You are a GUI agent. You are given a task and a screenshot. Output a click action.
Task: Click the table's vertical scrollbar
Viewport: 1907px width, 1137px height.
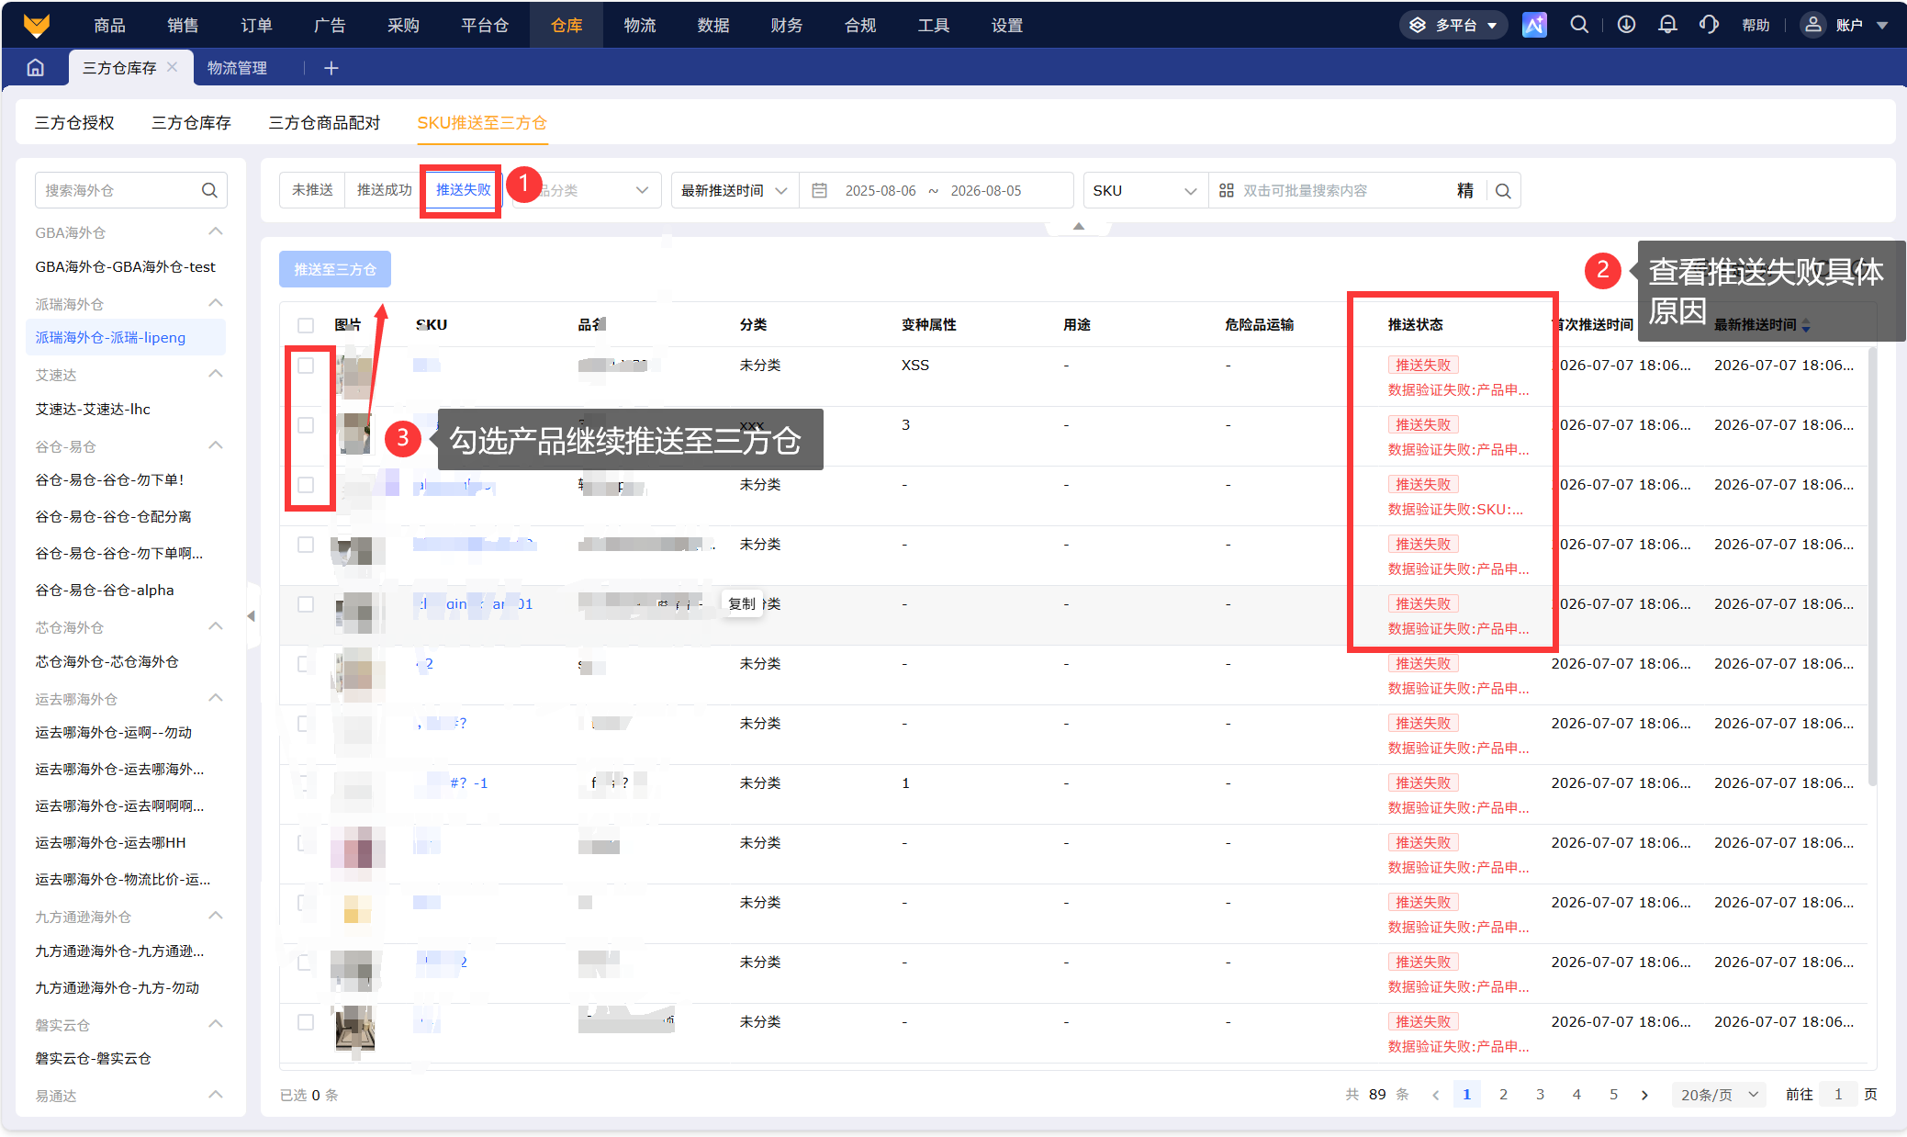click(1872, 566)
